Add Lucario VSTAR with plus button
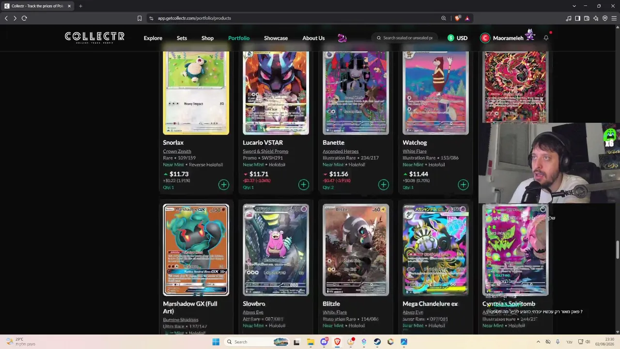This screenshot has width=620, height=349. tap(303, 185)
